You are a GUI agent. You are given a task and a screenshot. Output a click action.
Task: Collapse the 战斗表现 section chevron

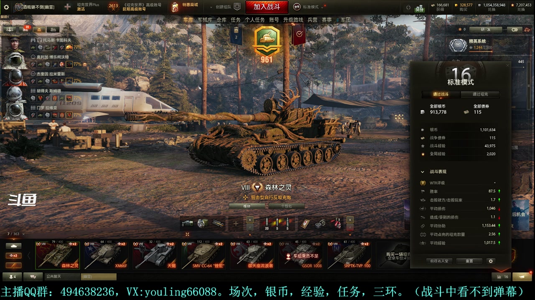423,172
